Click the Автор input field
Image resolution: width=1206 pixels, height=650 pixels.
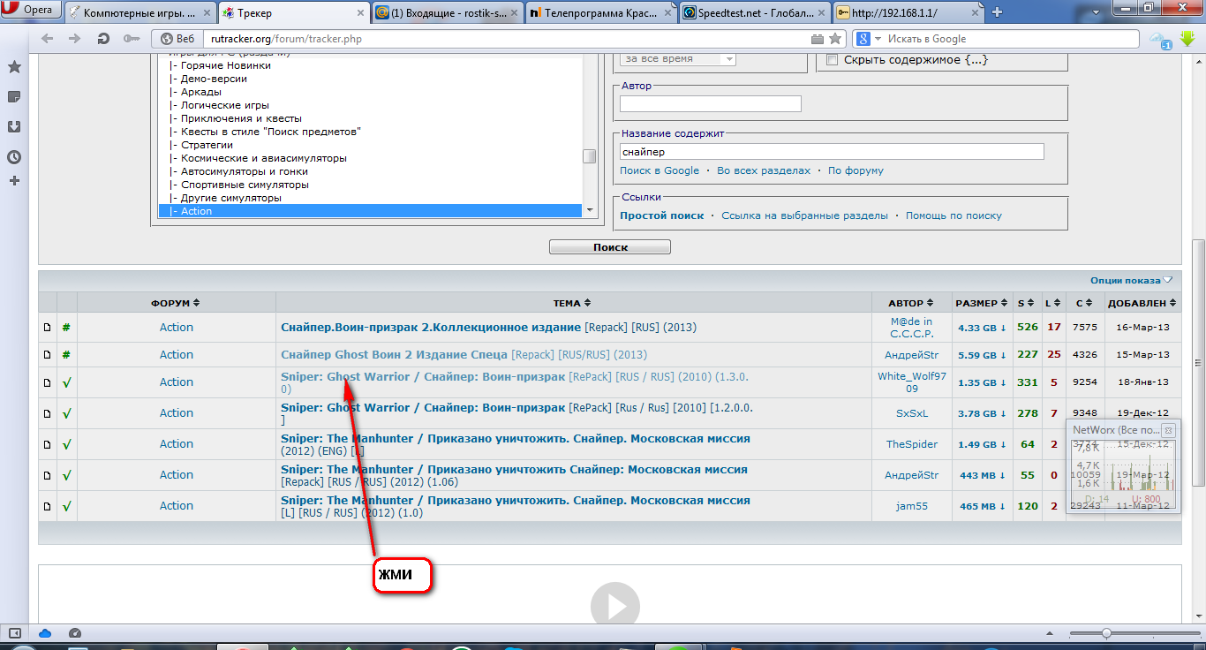pos(710,103)
